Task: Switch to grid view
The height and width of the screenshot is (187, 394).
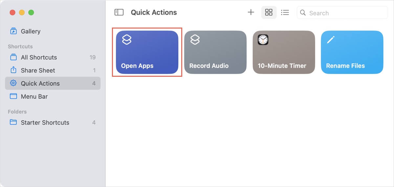Action: (269, 12)
